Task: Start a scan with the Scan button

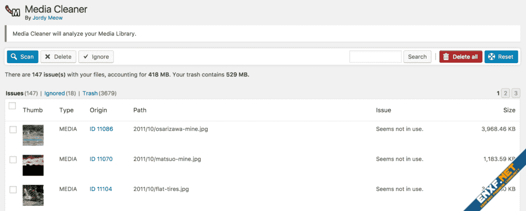Action: (x=22, y=56)
